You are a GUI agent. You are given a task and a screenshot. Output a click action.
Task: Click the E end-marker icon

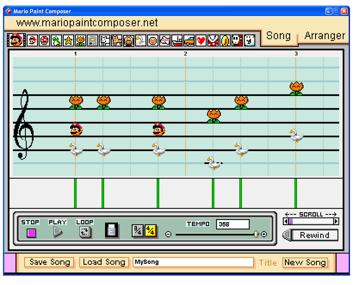tap(112, 230)
